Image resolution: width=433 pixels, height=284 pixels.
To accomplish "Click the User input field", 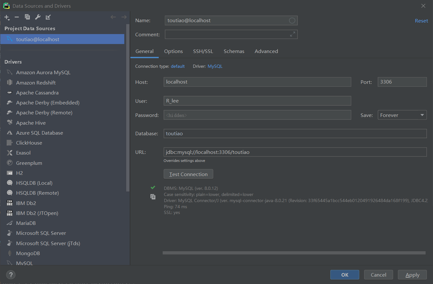I will click(x=257, y=101).
